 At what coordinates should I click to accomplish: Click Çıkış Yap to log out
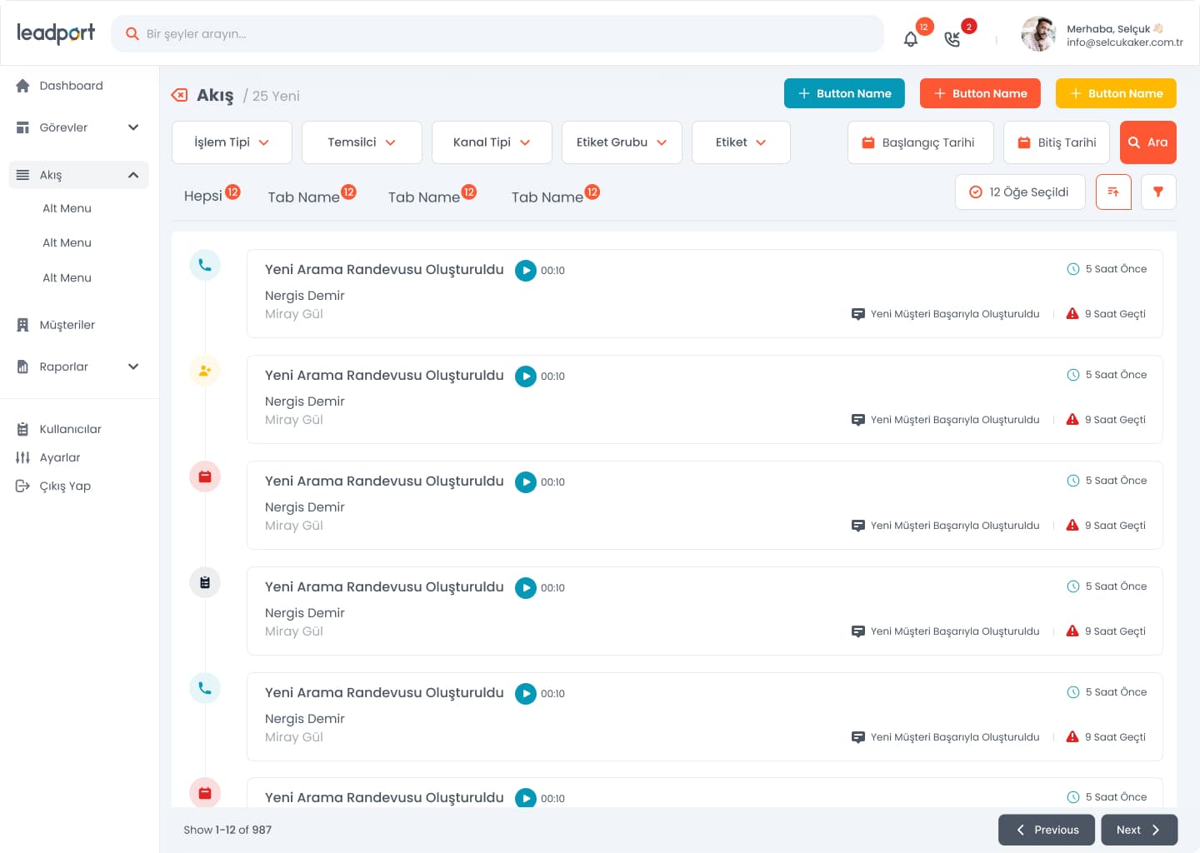pyautogui.click(x=53, y=486)
